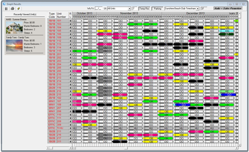Click the Italic = Sales Promotion button

pos(230,8)
